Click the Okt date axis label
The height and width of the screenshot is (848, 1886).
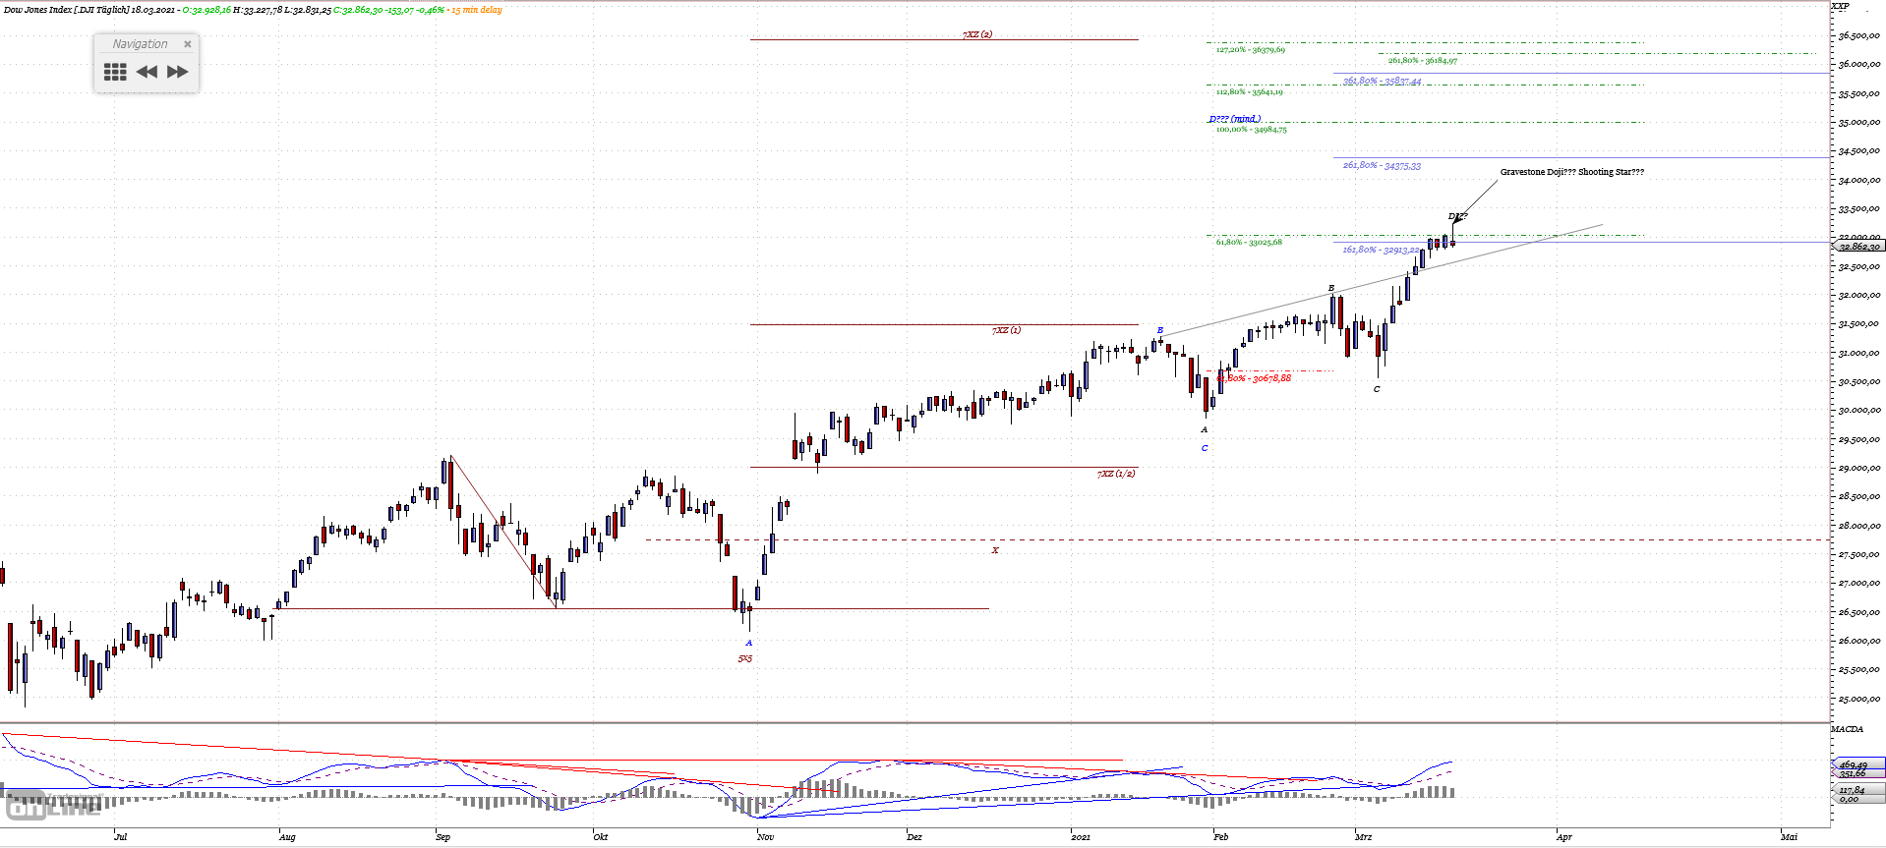tap(601, 837)
